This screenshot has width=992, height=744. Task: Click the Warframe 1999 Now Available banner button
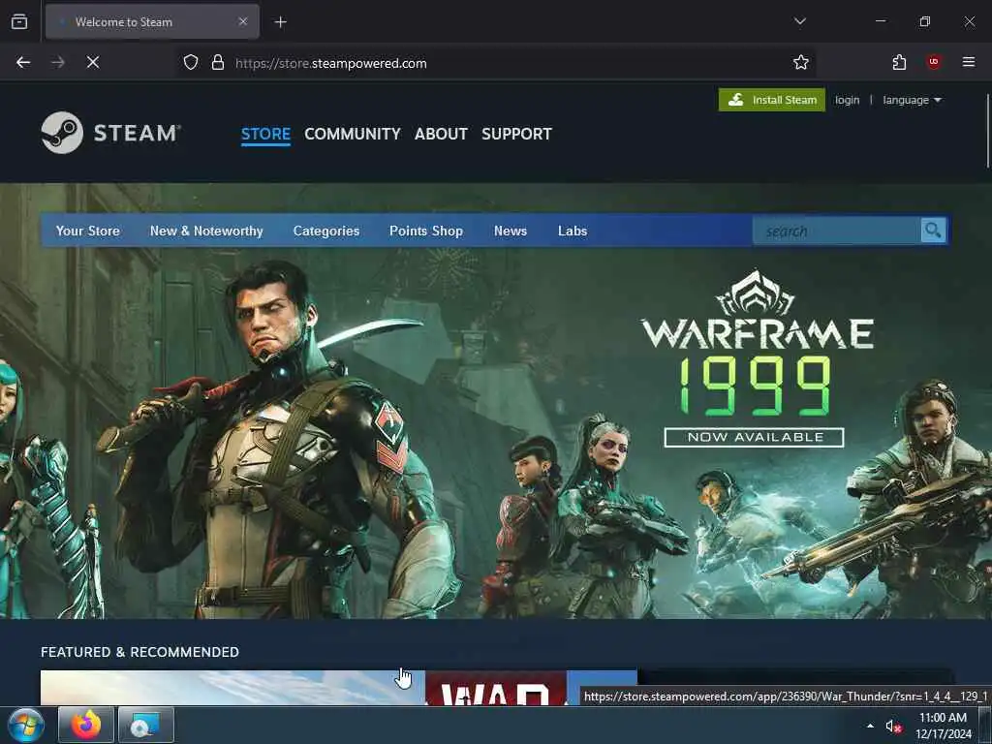tap(754, 437)
